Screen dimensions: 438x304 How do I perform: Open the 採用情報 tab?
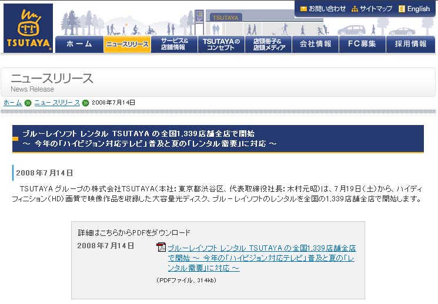[x=410, y=44]
